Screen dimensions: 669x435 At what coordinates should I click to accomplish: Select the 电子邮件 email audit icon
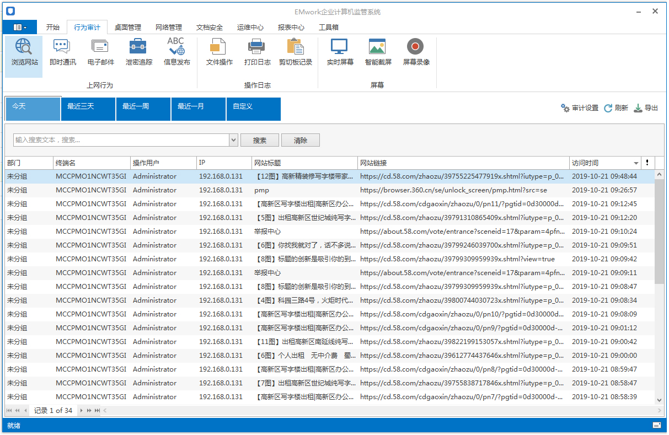(100, 52)
